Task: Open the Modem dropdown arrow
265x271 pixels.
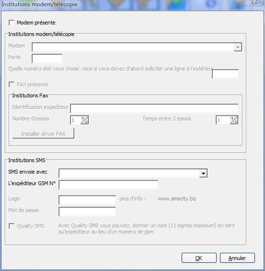Action: tap(238, 47)
